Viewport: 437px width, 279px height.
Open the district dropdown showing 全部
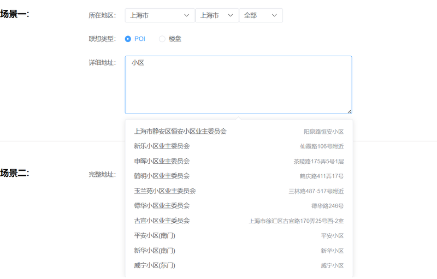pos(261,15)
